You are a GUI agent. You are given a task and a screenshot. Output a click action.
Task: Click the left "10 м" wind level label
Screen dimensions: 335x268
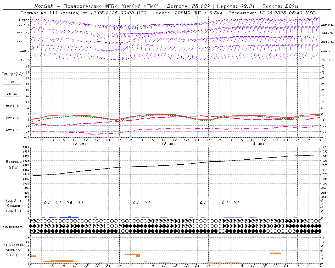(x=25, y=60)
